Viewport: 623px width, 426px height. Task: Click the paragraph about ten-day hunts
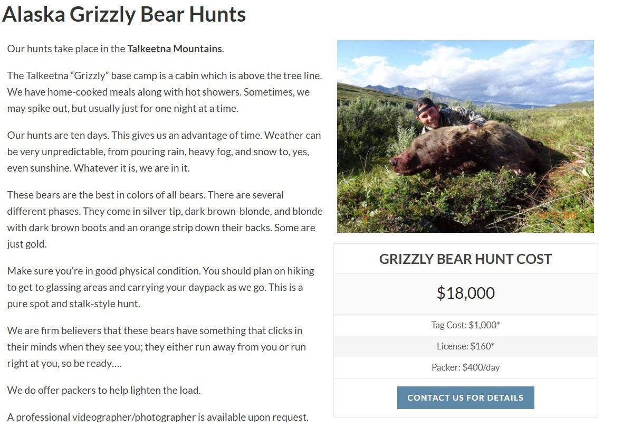tap(164, 152)
